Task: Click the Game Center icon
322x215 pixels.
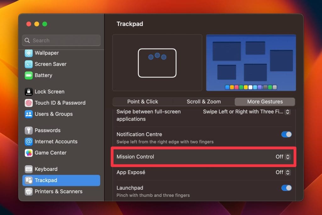Action: tap(29, 153)
